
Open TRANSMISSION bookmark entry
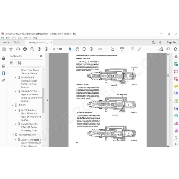(x=27, y=135)
